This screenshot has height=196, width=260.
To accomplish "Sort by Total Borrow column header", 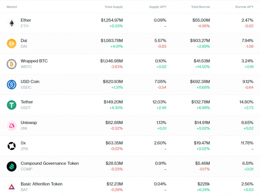I will point(201,7).
